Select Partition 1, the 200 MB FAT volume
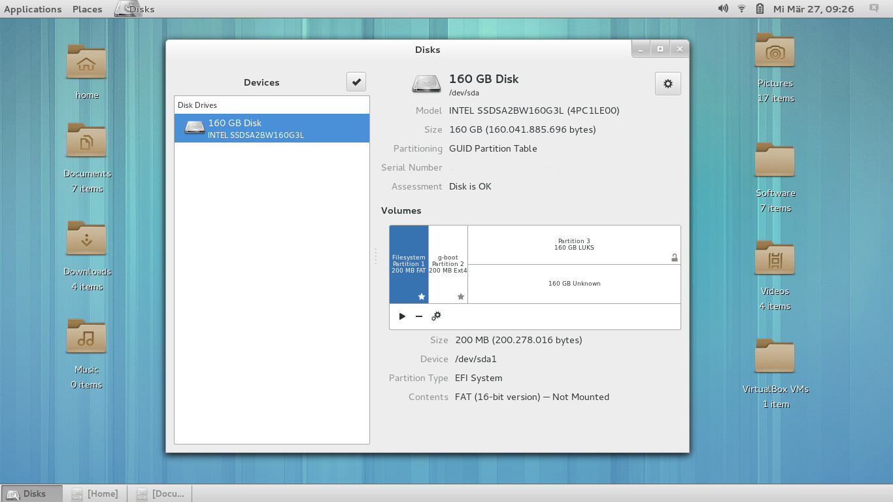 click(x=409, y=265)
